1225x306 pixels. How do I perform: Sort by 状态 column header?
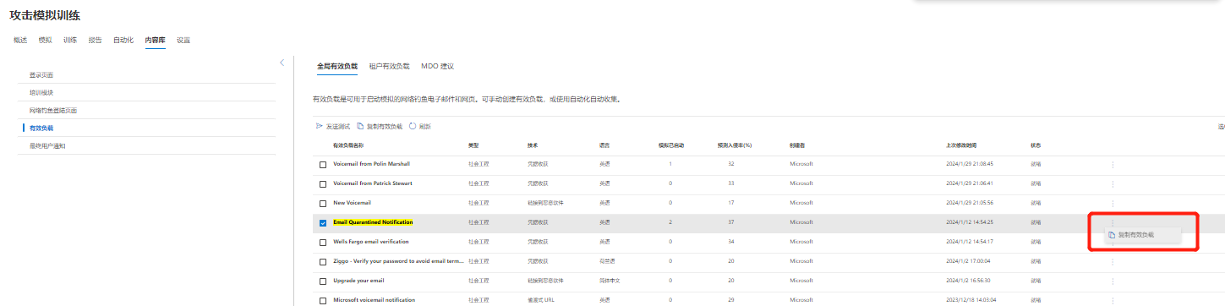tap(1036, 145)
